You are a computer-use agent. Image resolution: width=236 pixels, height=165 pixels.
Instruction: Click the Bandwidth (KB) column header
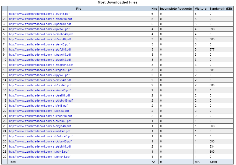[x=221, y=9]
